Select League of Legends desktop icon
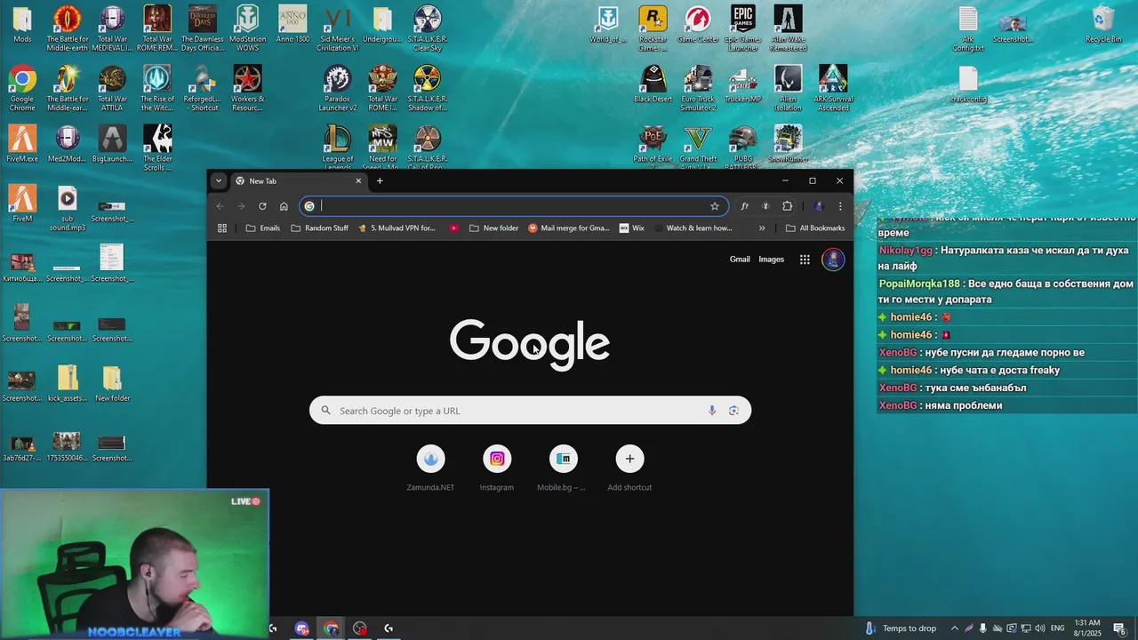 click(338, 147)
